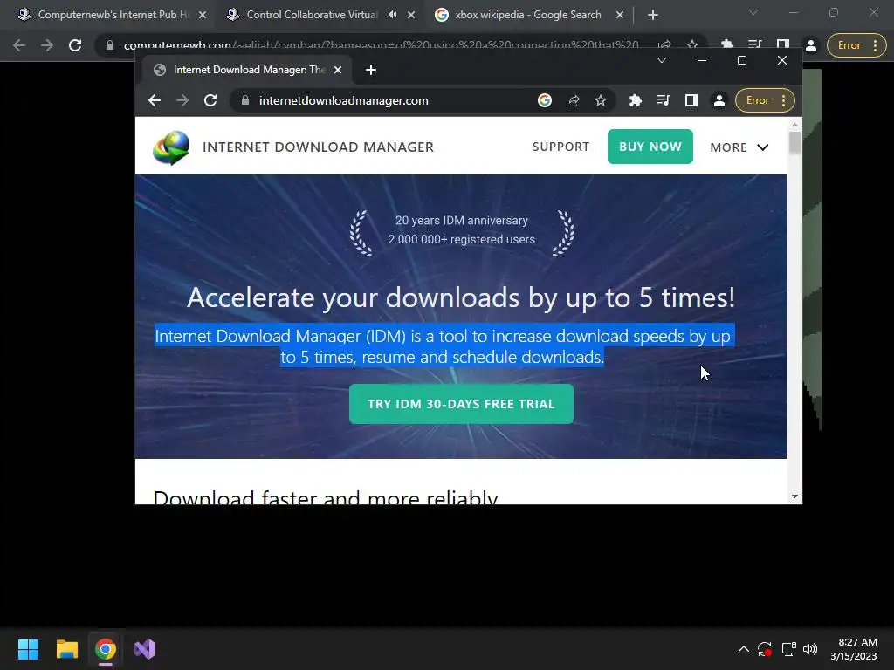The image size is (894, 670).
Task: Click the 'Accelerate your downloads' headline
Action: (461, 297)
